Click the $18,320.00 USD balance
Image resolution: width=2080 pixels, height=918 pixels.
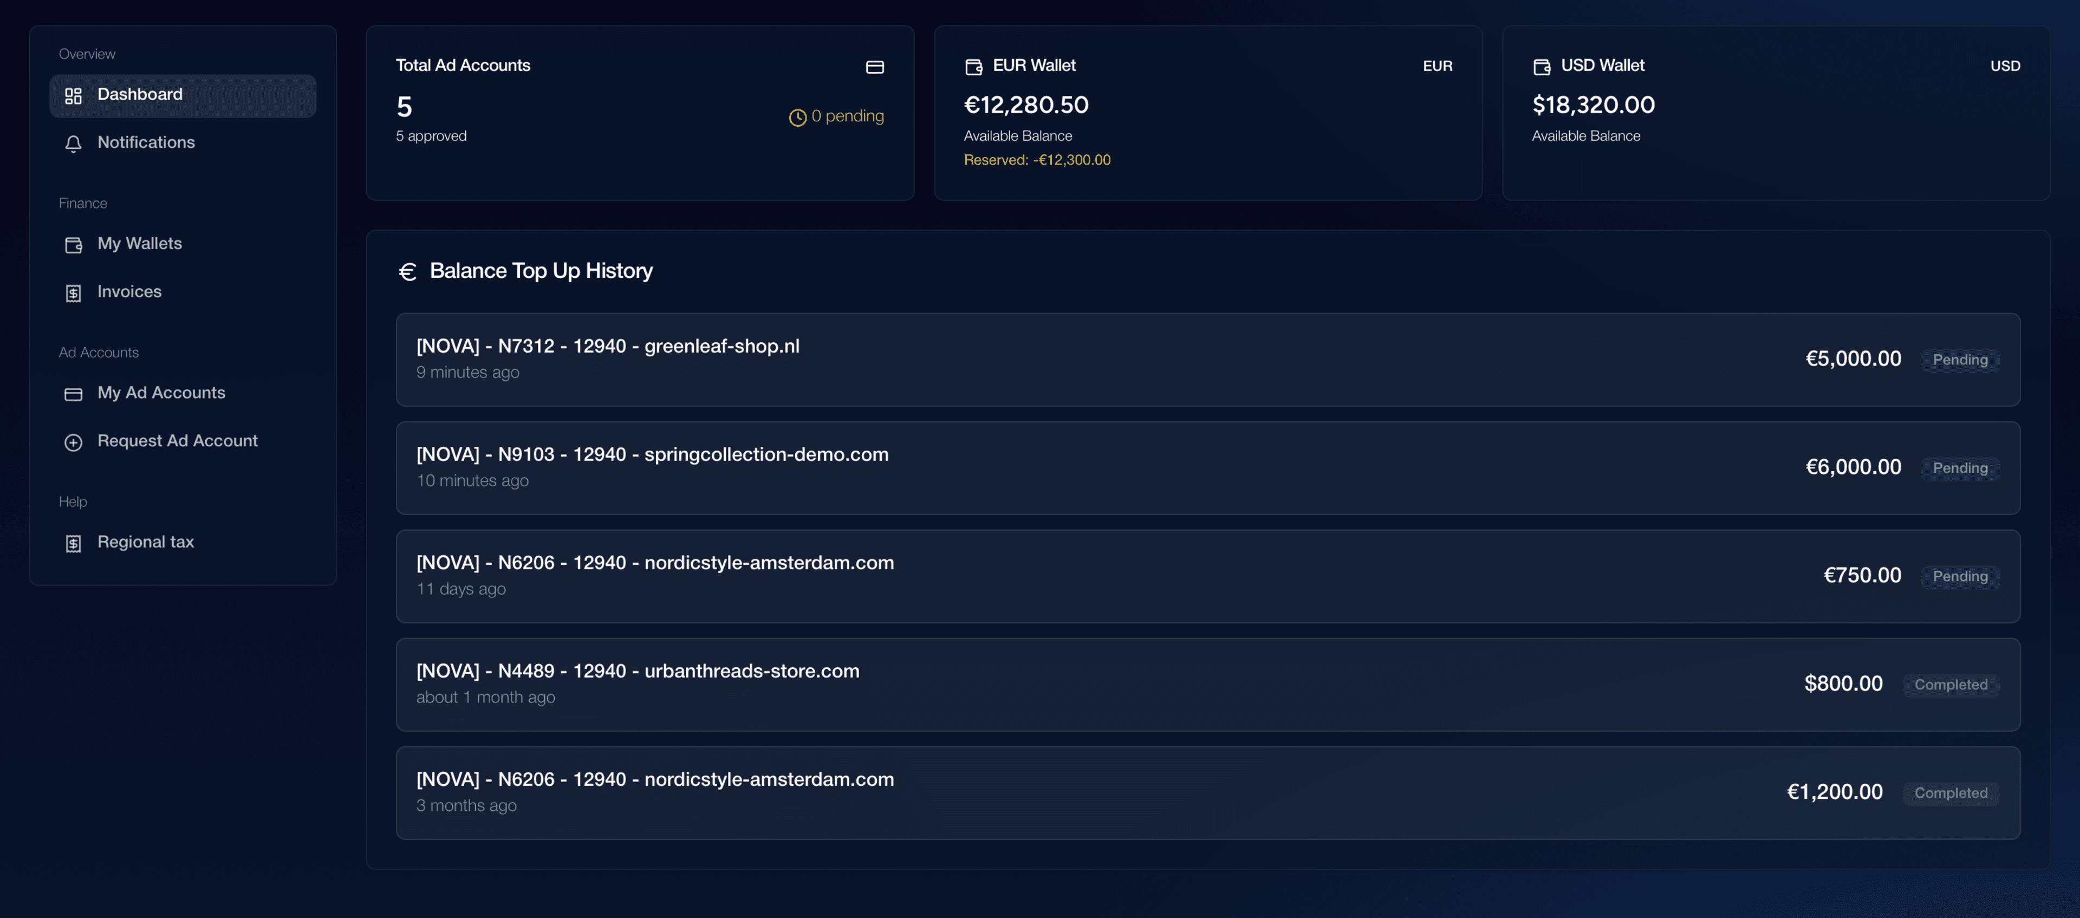pos(1594,105)
